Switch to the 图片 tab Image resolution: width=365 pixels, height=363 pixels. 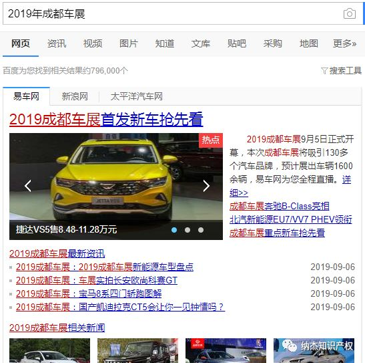pos(129,43)
